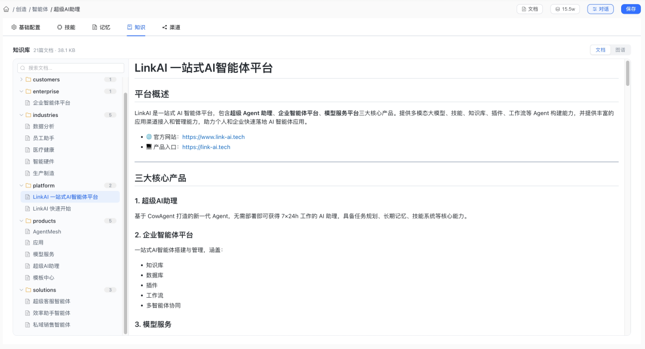This screenshot has height=349, width=645.
Task: Click the file icon beside 模板中心
Action: click(27, 277)
